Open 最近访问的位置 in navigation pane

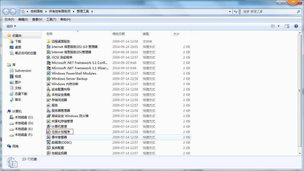pos(26,53)
